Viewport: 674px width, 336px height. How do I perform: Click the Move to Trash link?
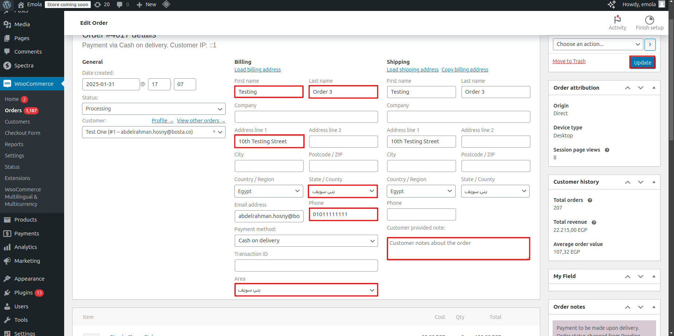click(569, 61)
